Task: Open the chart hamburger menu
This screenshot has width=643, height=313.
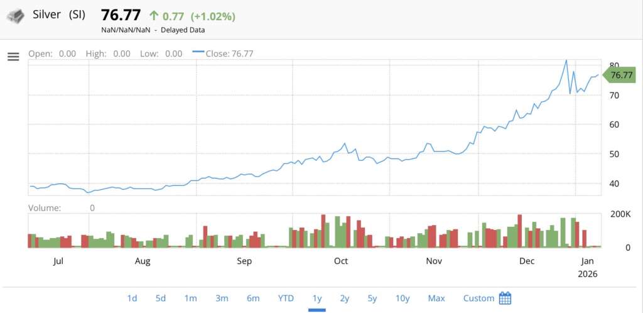Action: tap(13, 57)
